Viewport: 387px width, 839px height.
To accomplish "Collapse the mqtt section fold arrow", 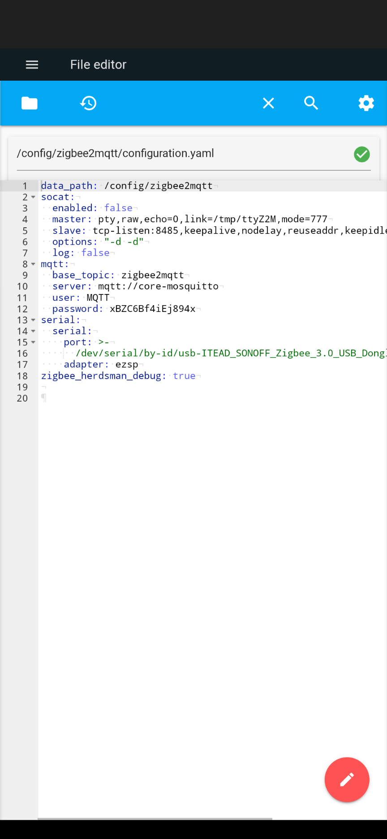I will coord(33,264).
